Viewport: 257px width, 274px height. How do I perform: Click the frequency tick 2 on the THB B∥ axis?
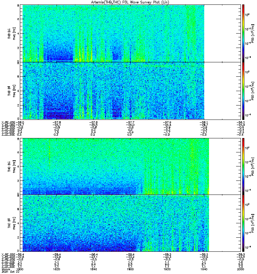(18, 105)
